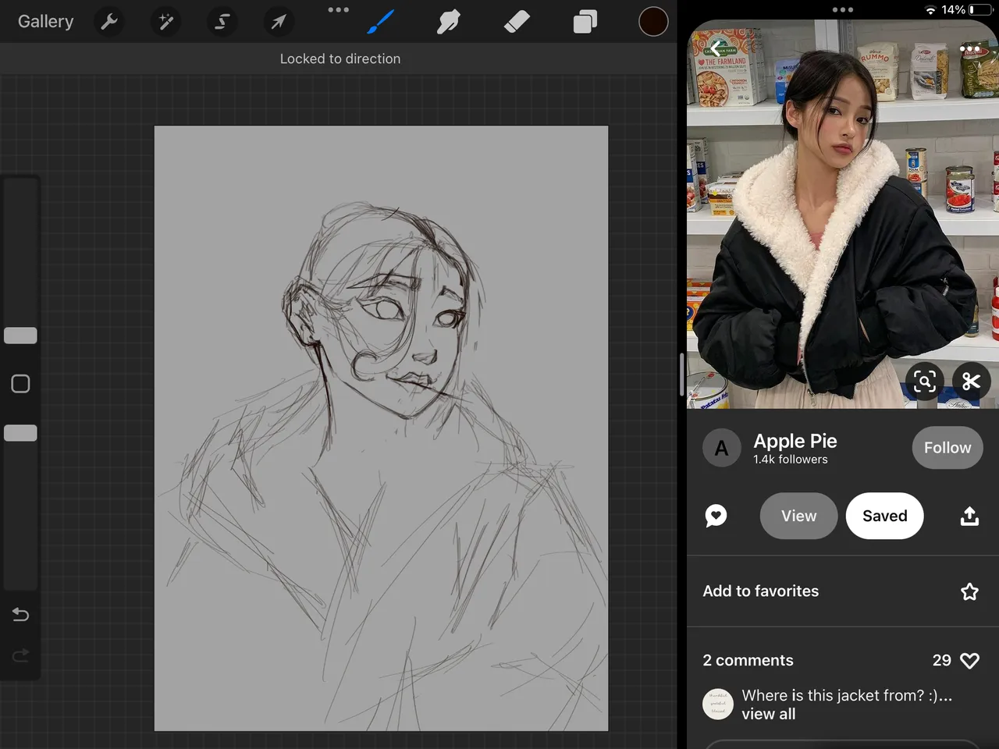
Task: Activate the Selection tool
Action: 222,21
